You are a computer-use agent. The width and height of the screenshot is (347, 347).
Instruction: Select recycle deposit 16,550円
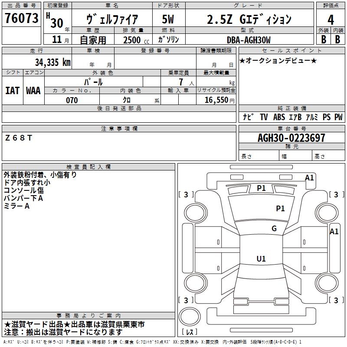pos(219,100)
